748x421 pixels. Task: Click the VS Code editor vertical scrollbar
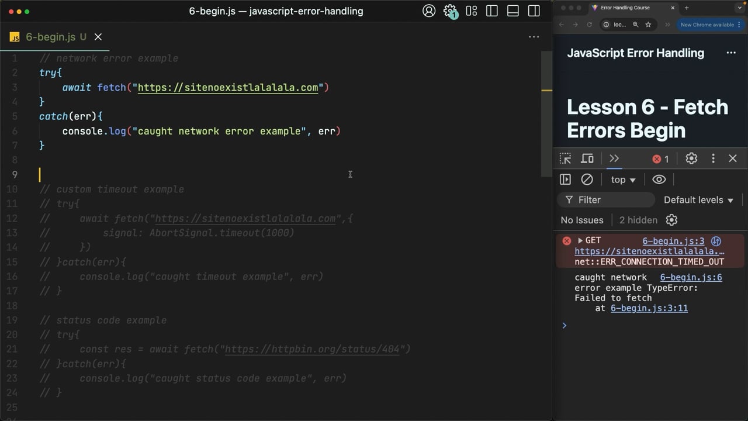(546, 114)
